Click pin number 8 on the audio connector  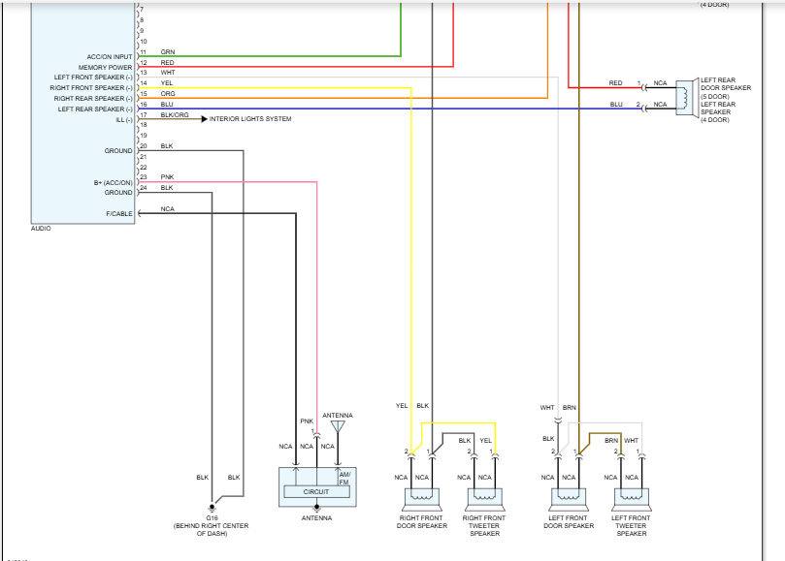point(142,20)
